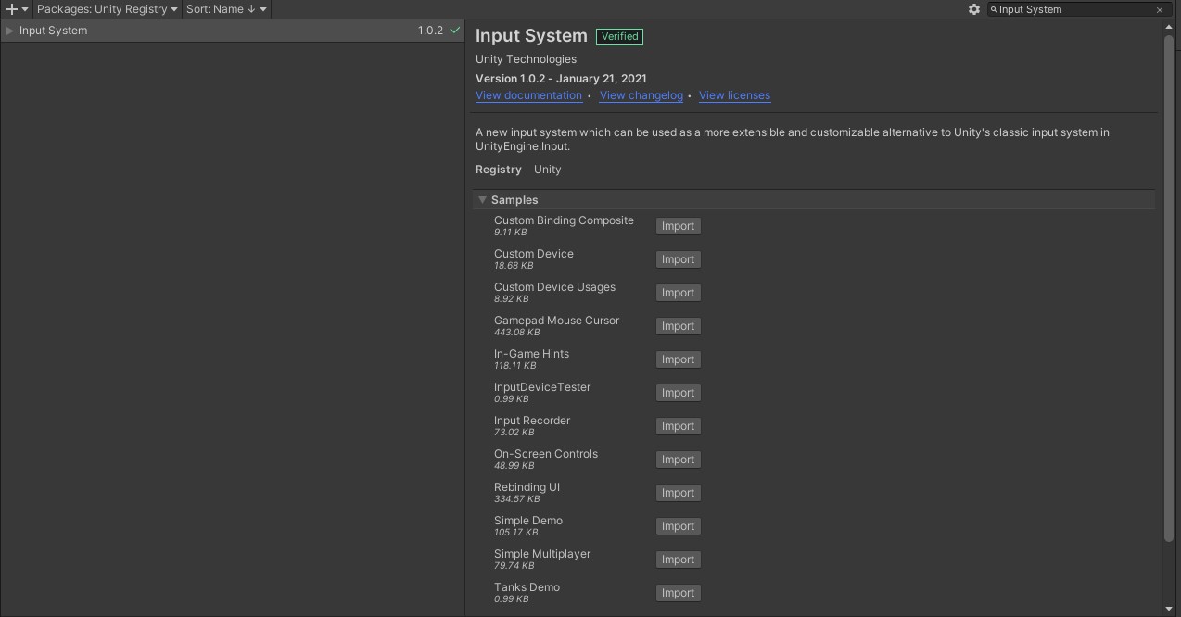The height and width of the screenshot is (617, 1181).
Task: Open the View licenses link
Action: coord(734,95)
